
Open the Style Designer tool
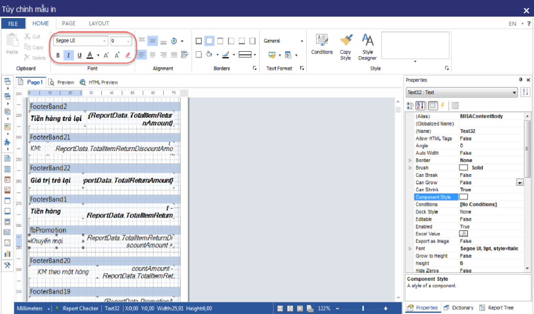[x=368, y=46]
